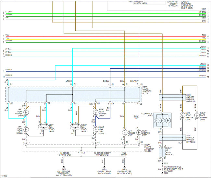This screenshot has height=178, width=211.
Task: Click the Right Roof Marker Lamp symbol
Action: [x=197, y=115]
